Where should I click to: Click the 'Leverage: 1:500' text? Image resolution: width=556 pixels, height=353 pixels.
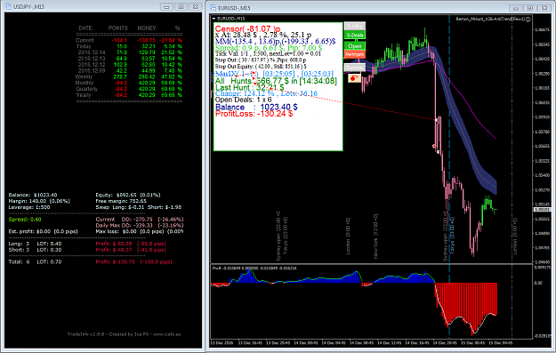pos(29,207)
